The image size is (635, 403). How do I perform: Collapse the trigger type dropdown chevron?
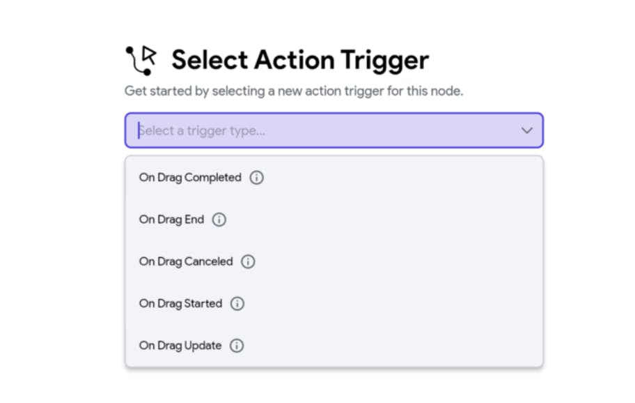[527, 130]
